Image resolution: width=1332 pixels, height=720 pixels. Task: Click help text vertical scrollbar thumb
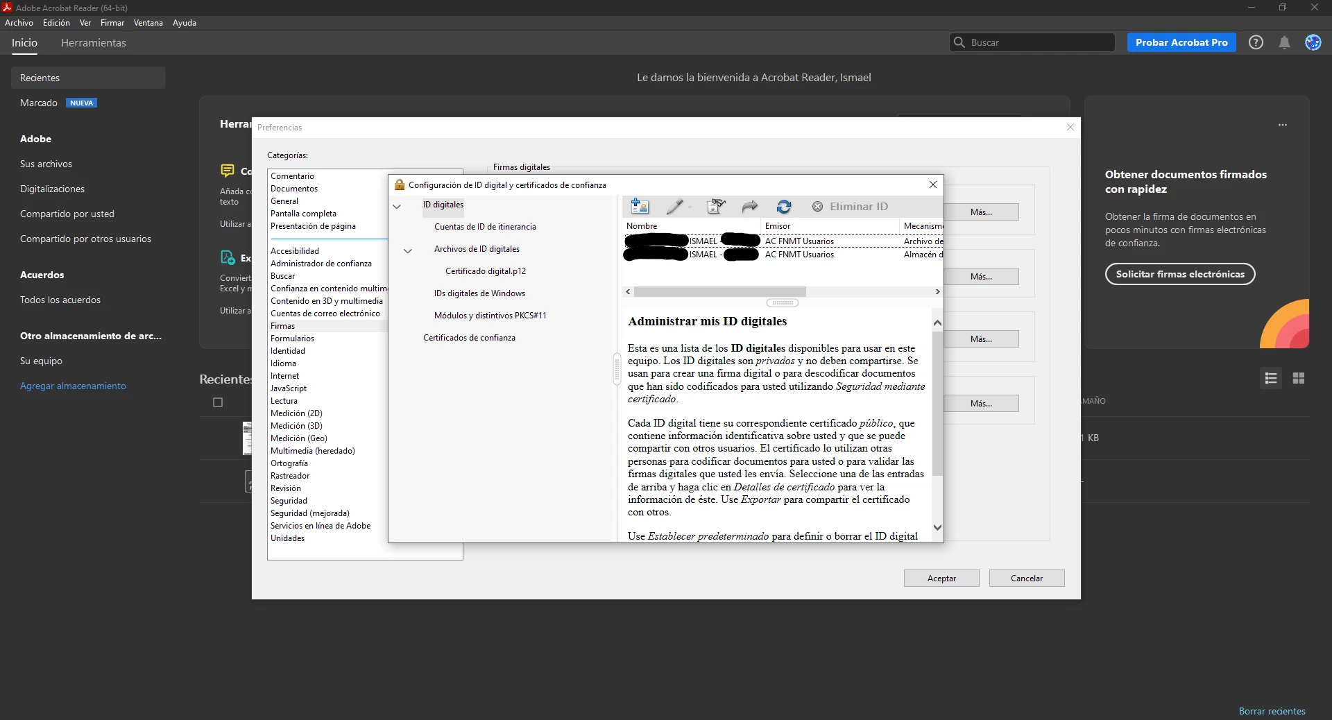(937, 403)
